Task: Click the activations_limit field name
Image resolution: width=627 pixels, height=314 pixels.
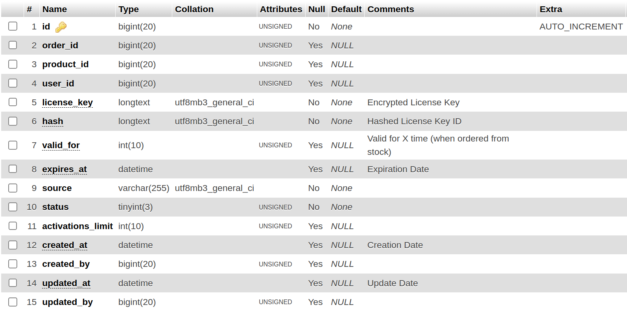Action: pyautogui.click(x=77, y=226)
